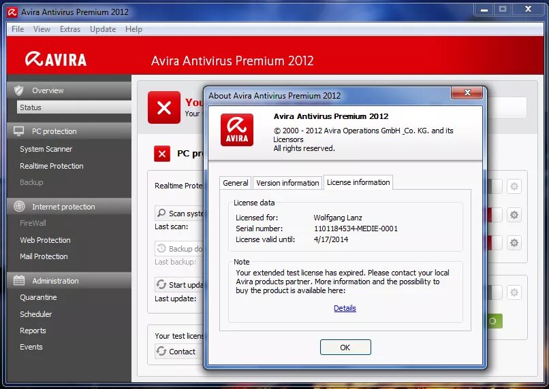Open settings gear in the Start update row
This screenshot has height=389, width=549.
click(x=514, y=292)
